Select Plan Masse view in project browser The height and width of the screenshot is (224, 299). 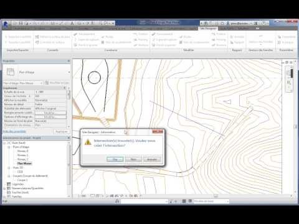(x=24, y=164)
